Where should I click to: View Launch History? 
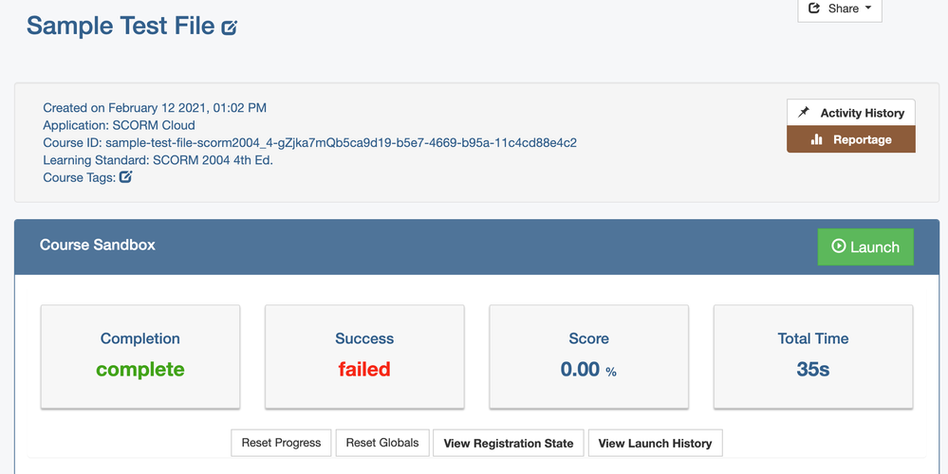655,443
